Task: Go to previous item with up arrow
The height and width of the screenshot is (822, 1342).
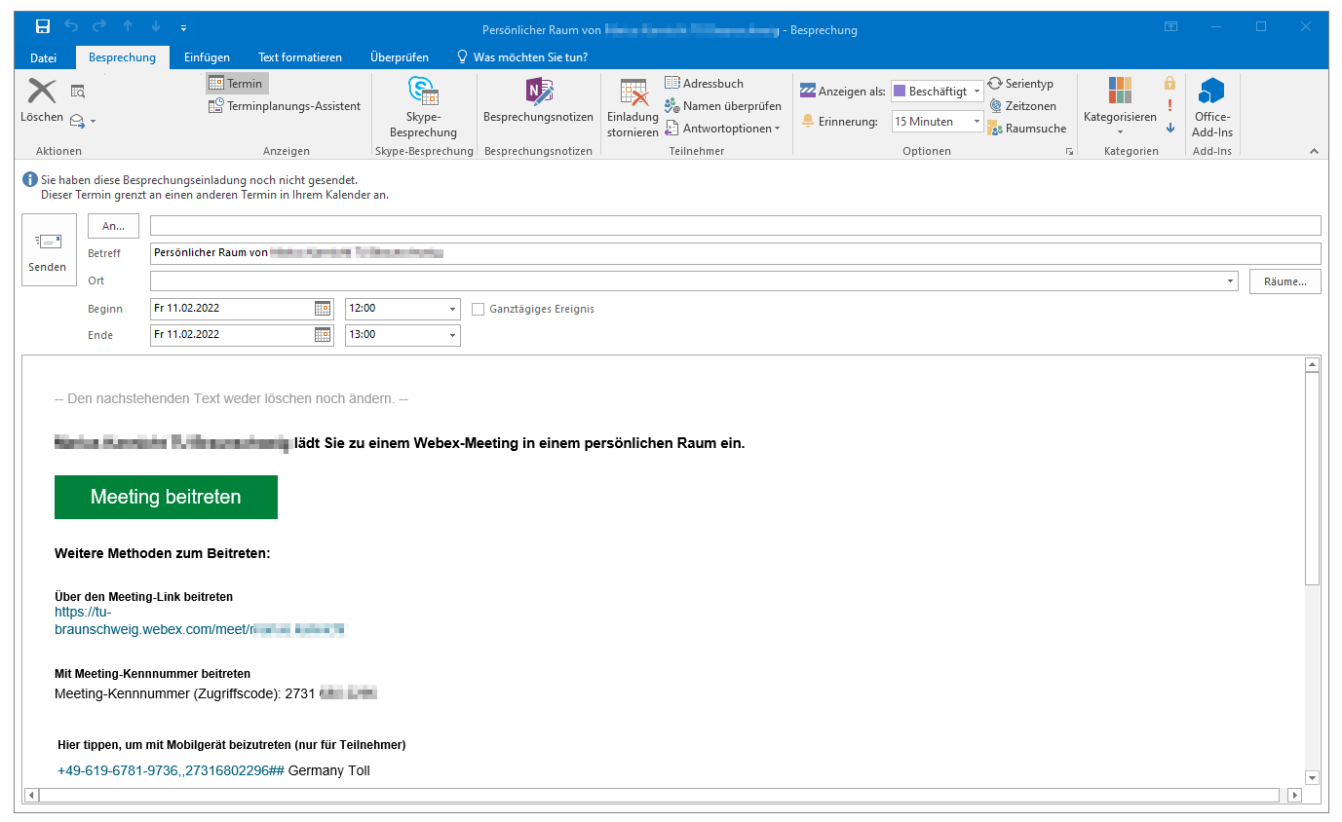Action: [128, 27]
